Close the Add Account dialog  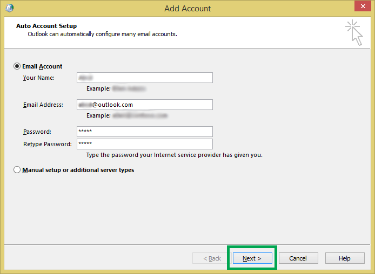click(363, 6)
